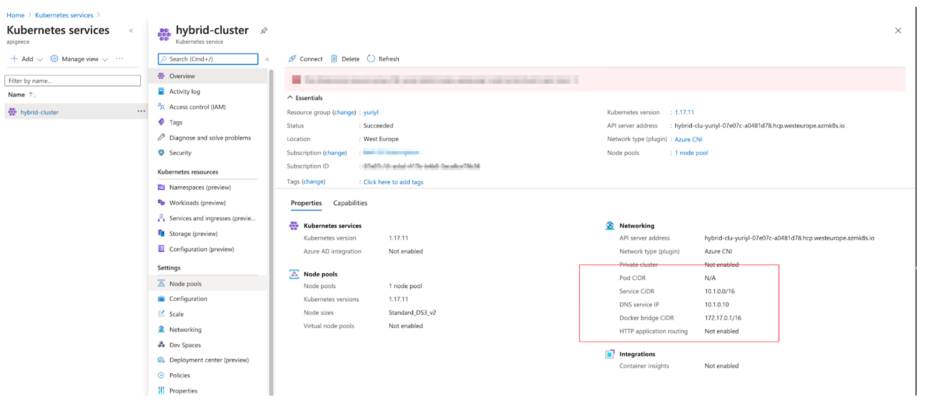Open Kubernetes services breadcrumb link
This screenshot has width=935, height=408.
(x=64, y=15)
